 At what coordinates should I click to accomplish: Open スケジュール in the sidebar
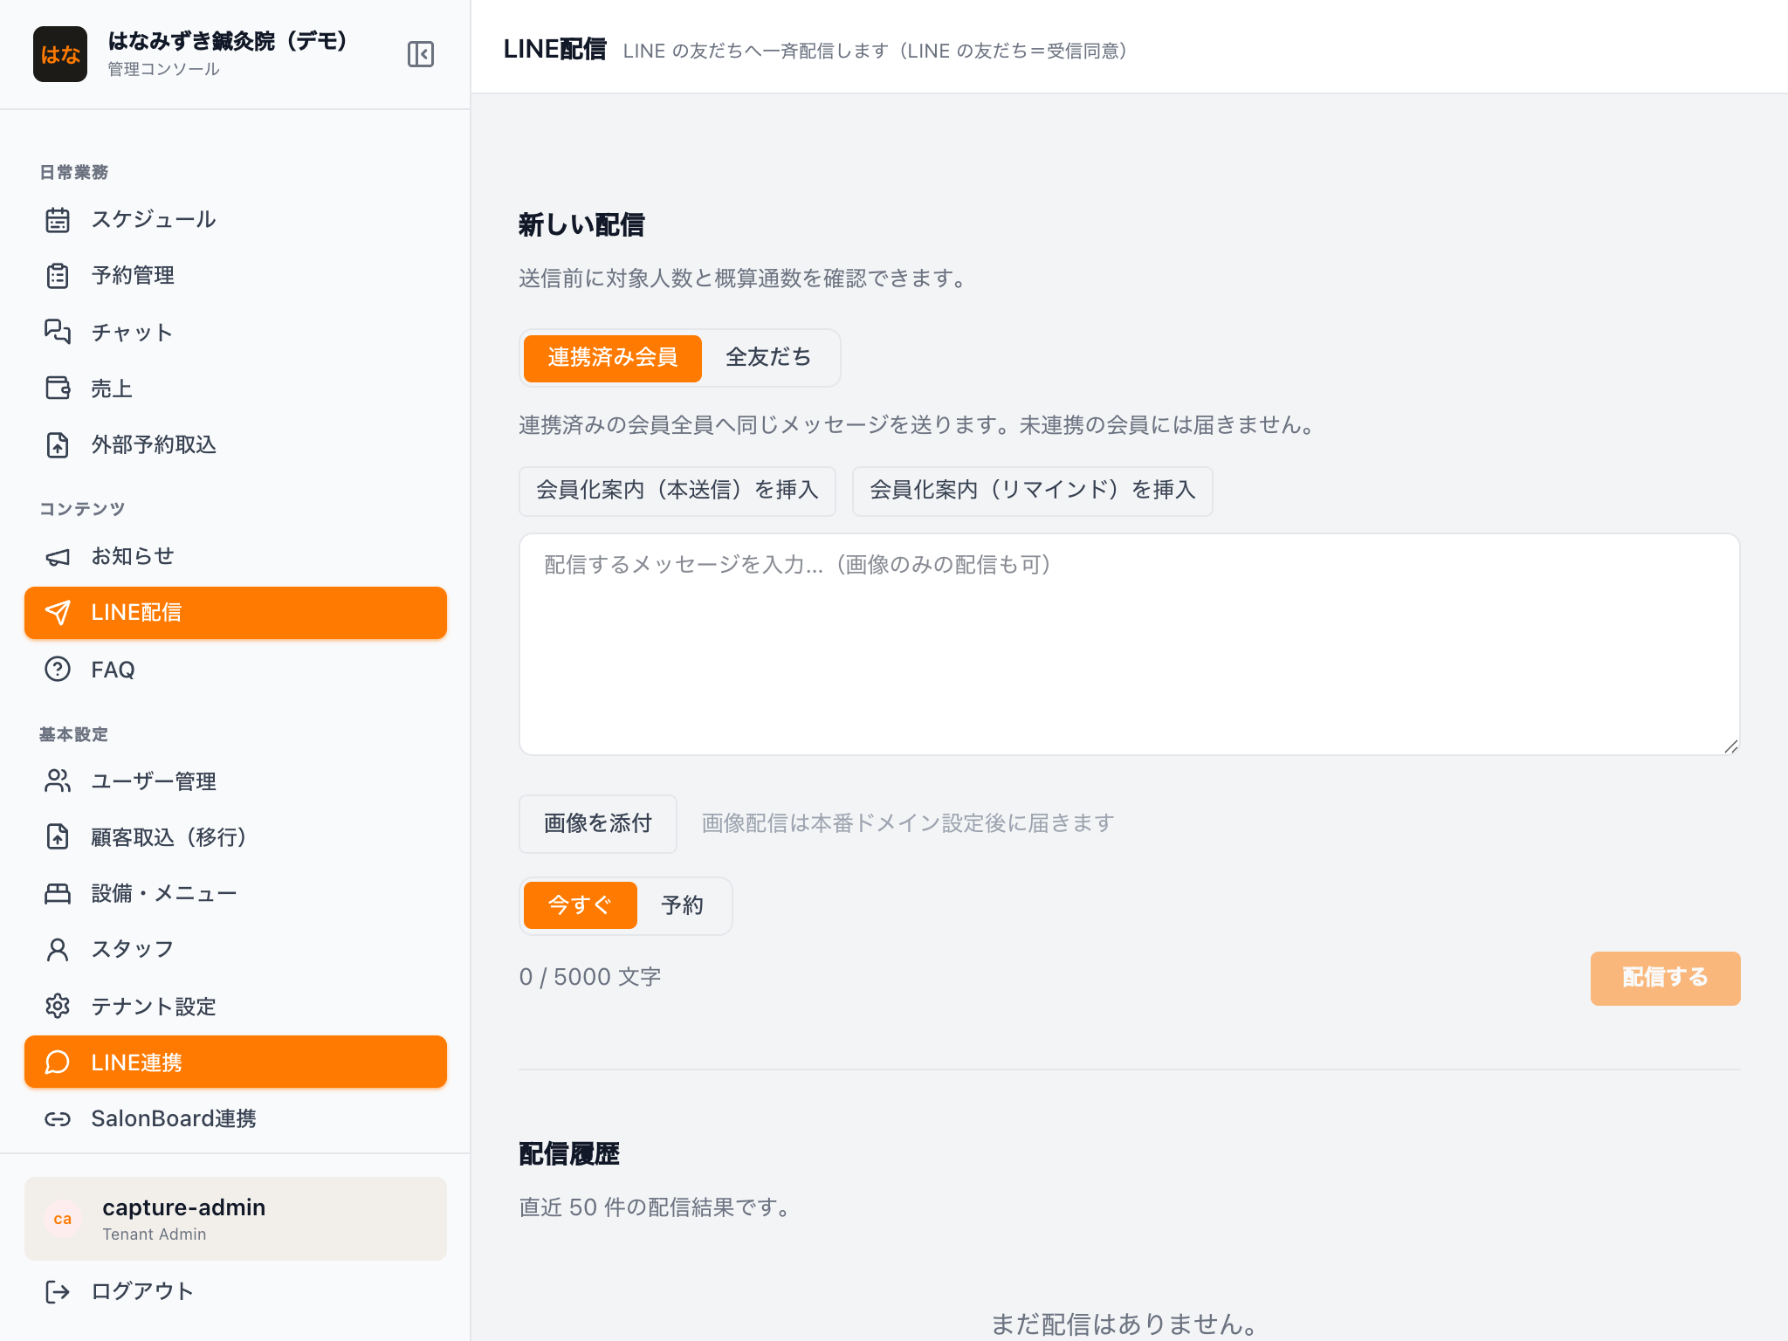[236, 220]
